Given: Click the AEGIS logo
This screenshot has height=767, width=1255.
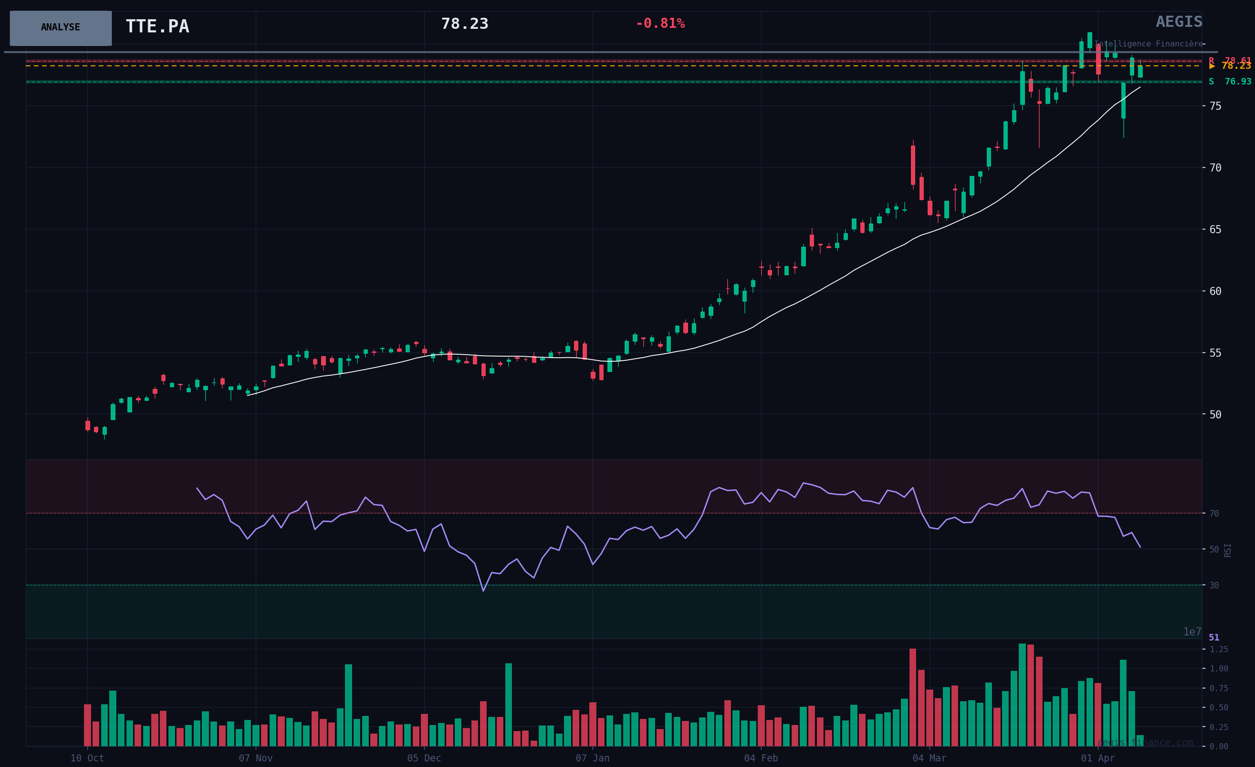Looking at the screenshot, I should pyautogui.click(x=1179, y=22).
